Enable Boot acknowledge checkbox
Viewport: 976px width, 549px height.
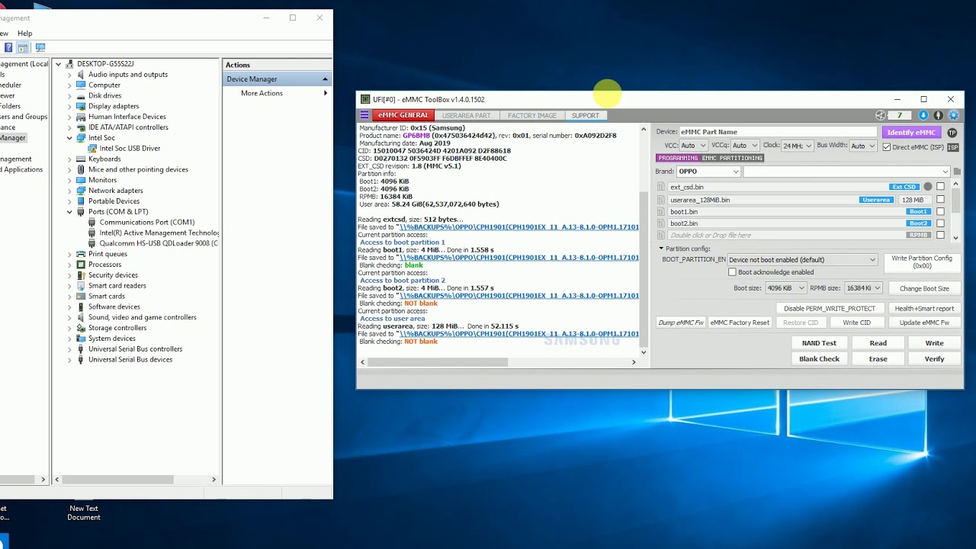point(733,272)
